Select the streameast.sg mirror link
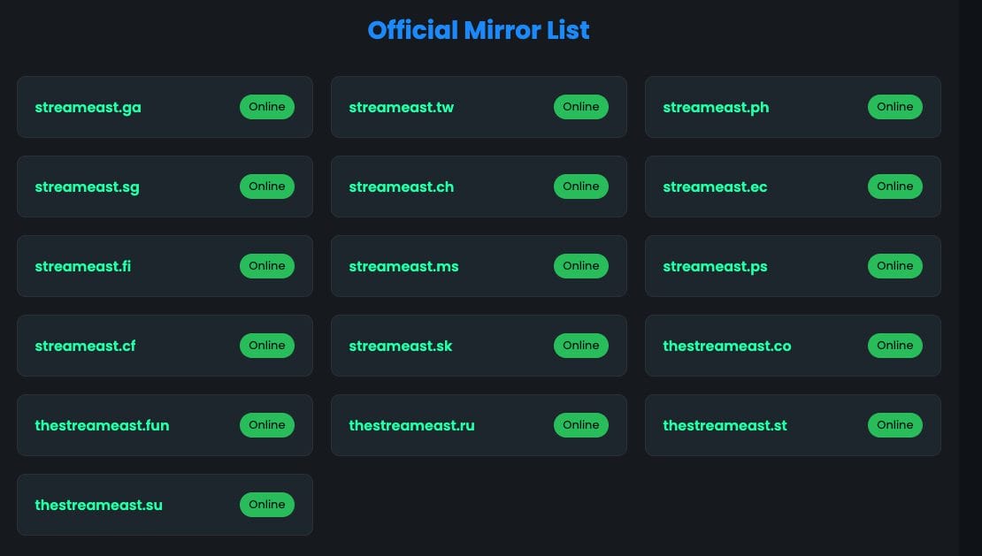 [x=88, y=187]
